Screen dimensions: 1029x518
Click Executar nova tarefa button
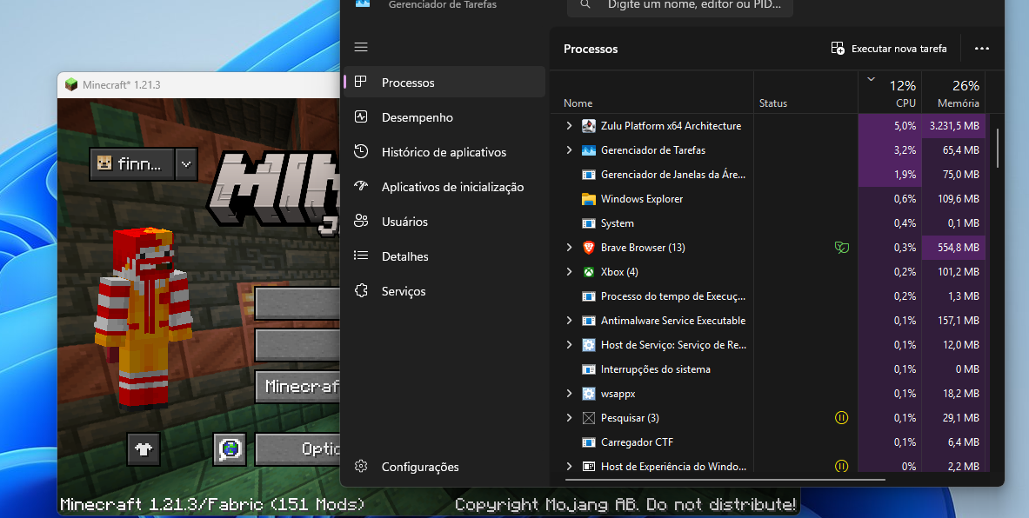[889, 49]
